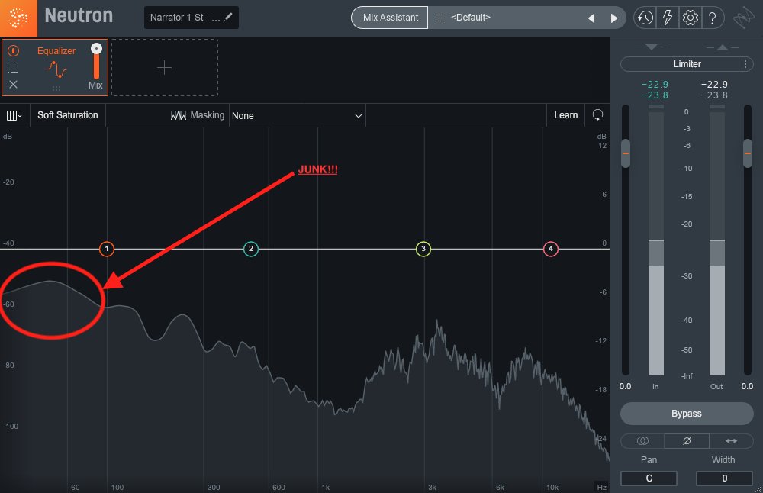
Task: Open the undo history clock icon
Action: click(x=645, y=18)
